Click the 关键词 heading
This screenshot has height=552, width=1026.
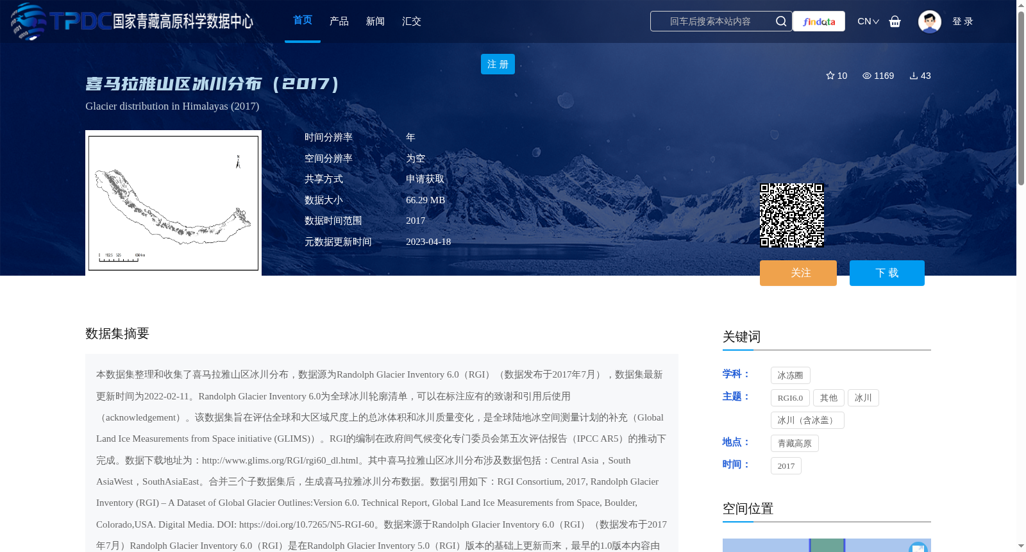(741, 337)
